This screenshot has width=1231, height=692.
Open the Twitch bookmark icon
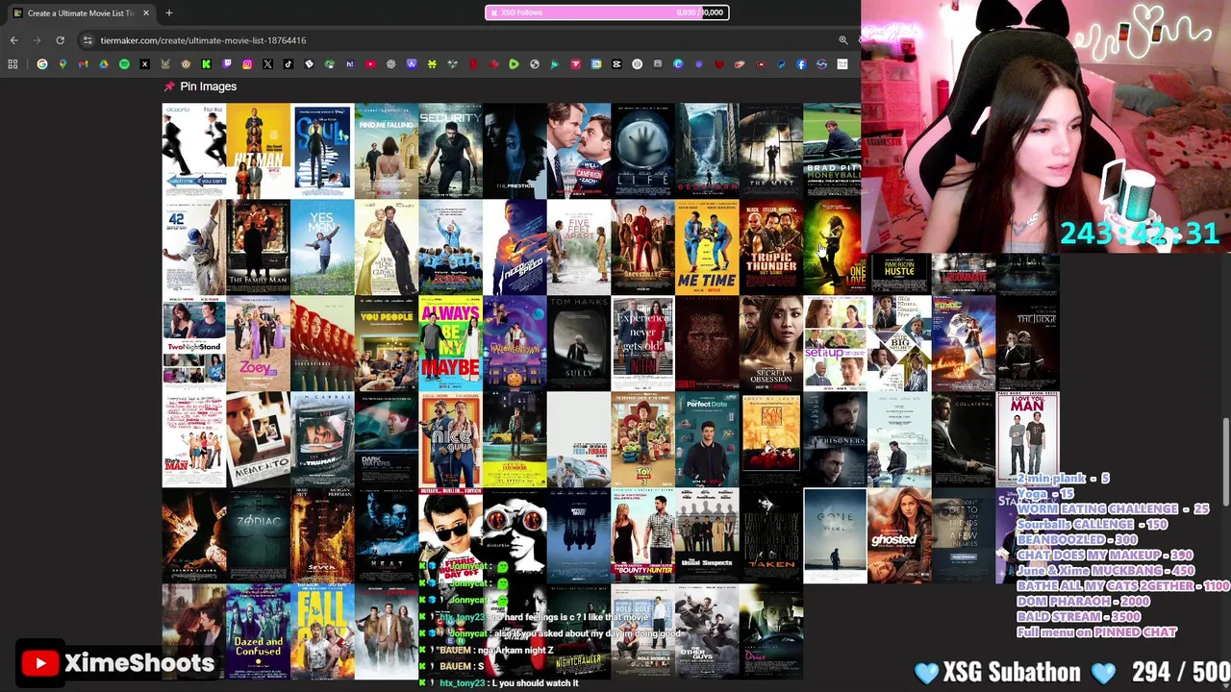point(227,64)
